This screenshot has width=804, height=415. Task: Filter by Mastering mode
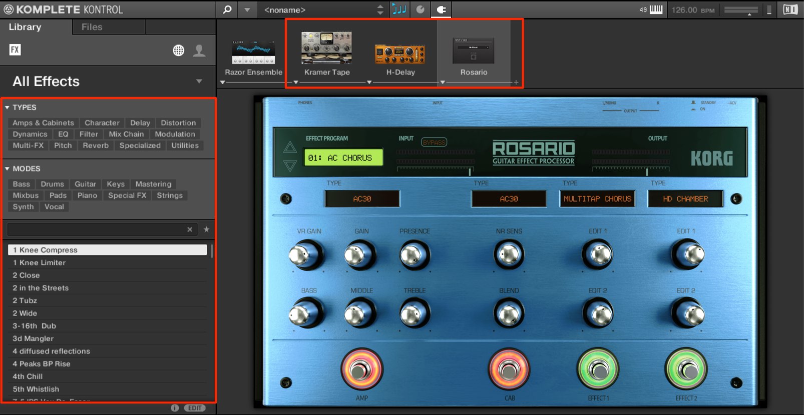click(153, 184)
